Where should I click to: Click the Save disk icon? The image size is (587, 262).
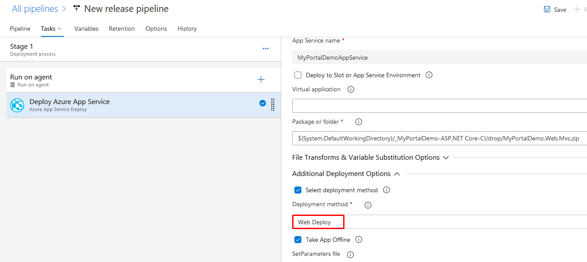point(547,9)
